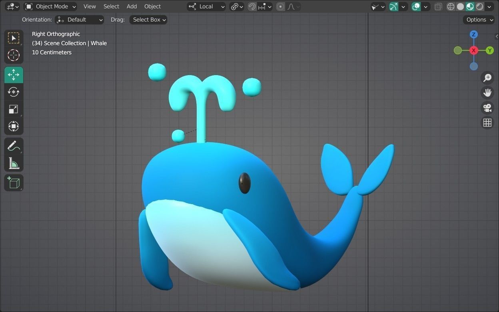Click the green Y axis gizmo
This screenshot has height=312, width=499.
tap(490, 50)
